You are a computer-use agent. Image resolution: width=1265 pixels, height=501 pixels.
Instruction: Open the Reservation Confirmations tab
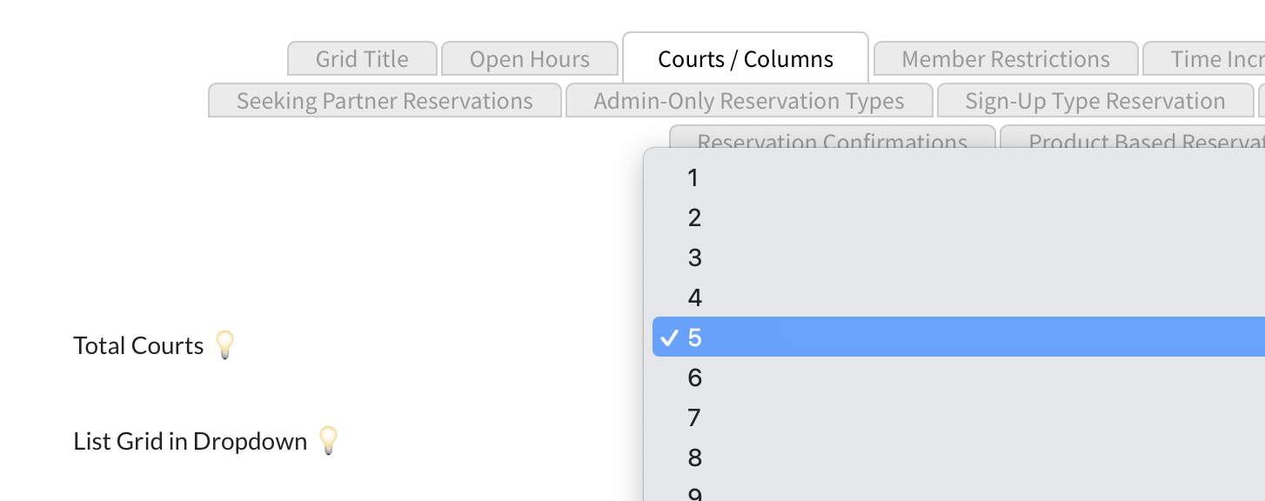tap(832, 139)
